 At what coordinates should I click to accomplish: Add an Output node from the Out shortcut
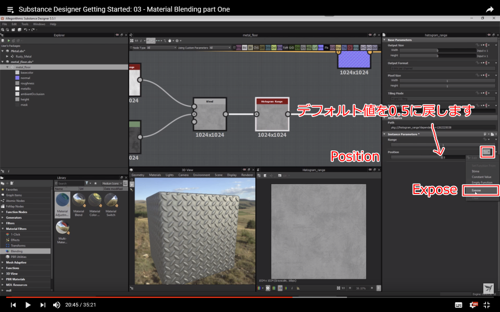click(374, 48)
